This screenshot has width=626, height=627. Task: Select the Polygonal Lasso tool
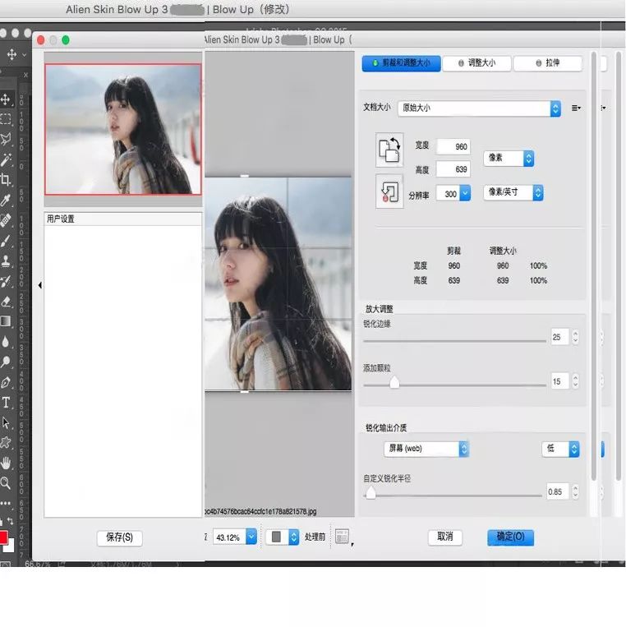pyautogui.click(x=6, y=139)
